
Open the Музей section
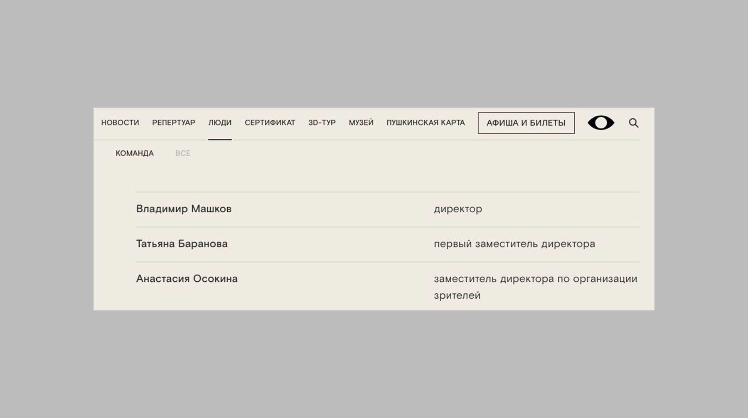coord(361,123)
